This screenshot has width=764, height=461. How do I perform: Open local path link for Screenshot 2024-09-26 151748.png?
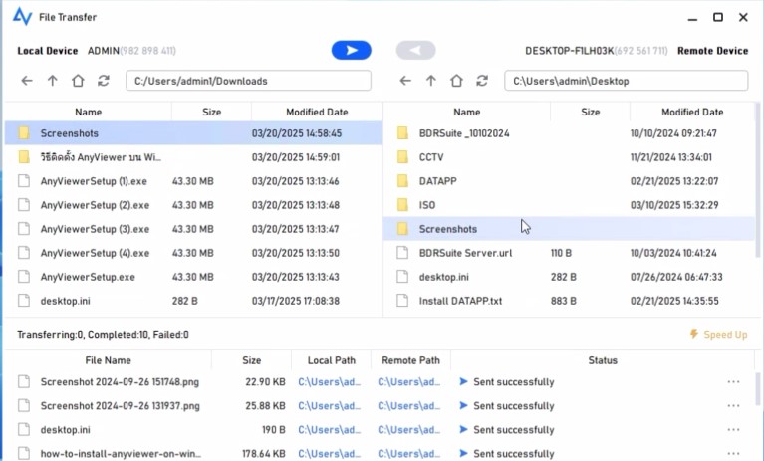[329, 382]
